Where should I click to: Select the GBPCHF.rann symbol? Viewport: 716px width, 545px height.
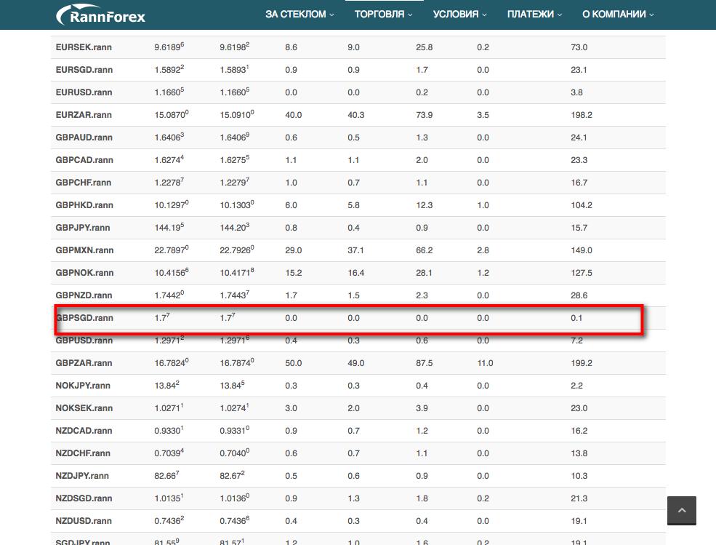pyautogui.click(x=84, y=183)
